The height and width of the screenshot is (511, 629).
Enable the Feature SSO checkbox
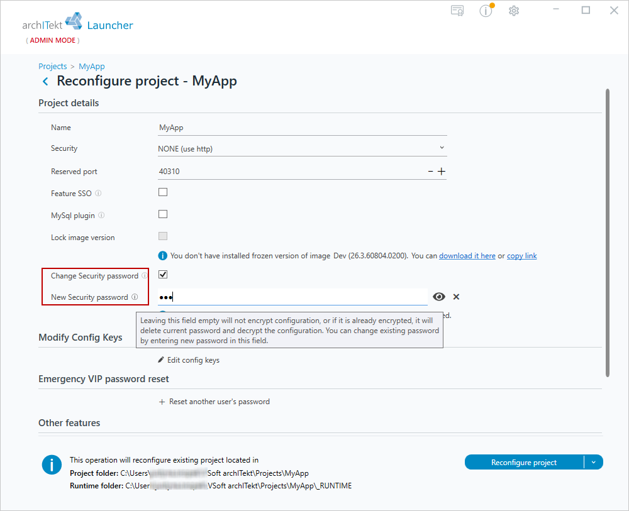[163, 192]
